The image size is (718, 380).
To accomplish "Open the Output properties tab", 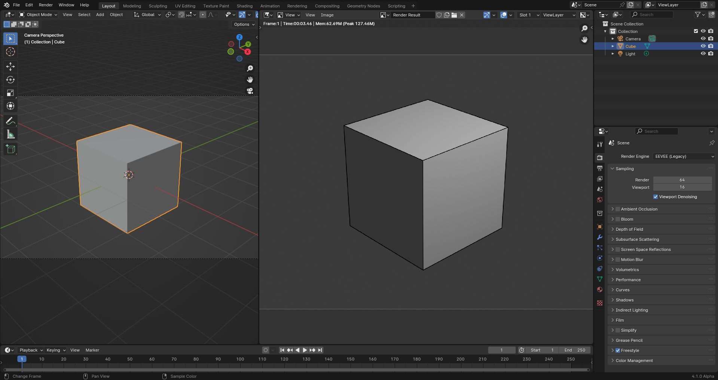I will [600, 168].
